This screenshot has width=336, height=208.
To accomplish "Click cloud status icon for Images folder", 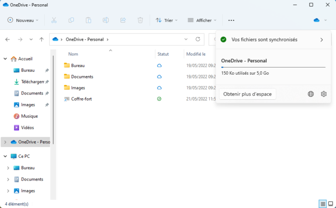I will pos(159,88).
